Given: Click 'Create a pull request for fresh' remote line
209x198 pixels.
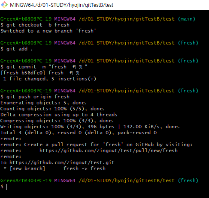Looking at the screenshot, I should coord(97,145).
